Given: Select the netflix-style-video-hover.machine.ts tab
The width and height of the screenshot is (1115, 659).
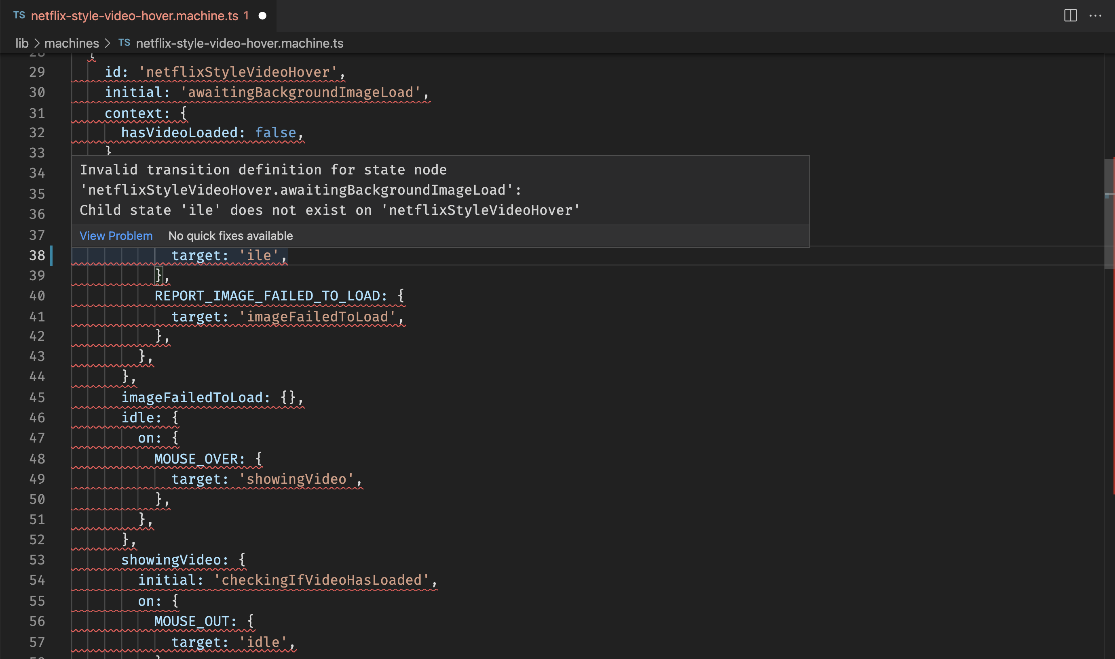Looking at the screenshot, I should click(x=134, y=16).
